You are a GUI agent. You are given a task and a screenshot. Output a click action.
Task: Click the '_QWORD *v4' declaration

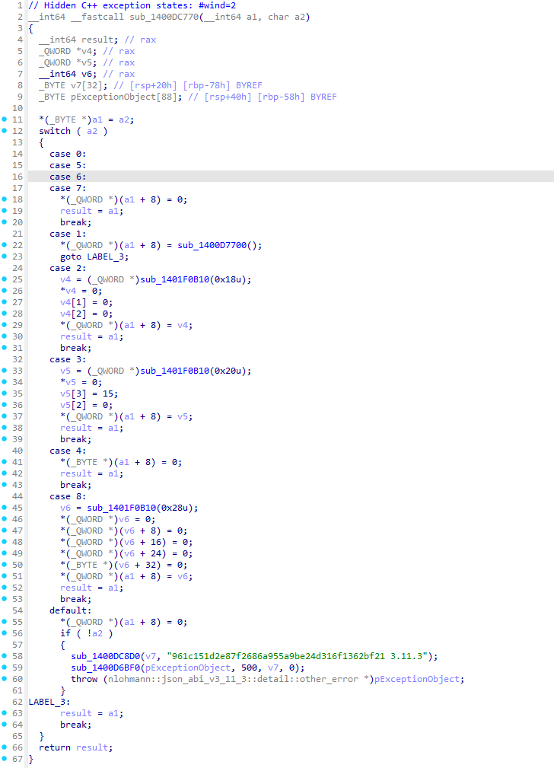68,52
